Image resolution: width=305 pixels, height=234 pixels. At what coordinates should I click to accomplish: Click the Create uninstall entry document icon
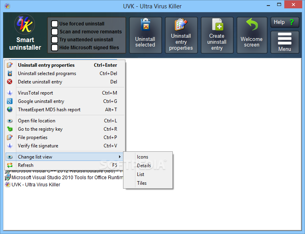tap(217, 25)
